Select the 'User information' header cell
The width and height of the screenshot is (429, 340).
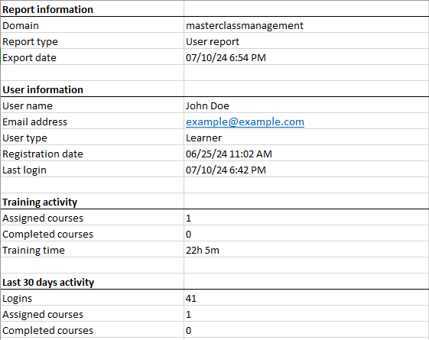coord(93,89)
